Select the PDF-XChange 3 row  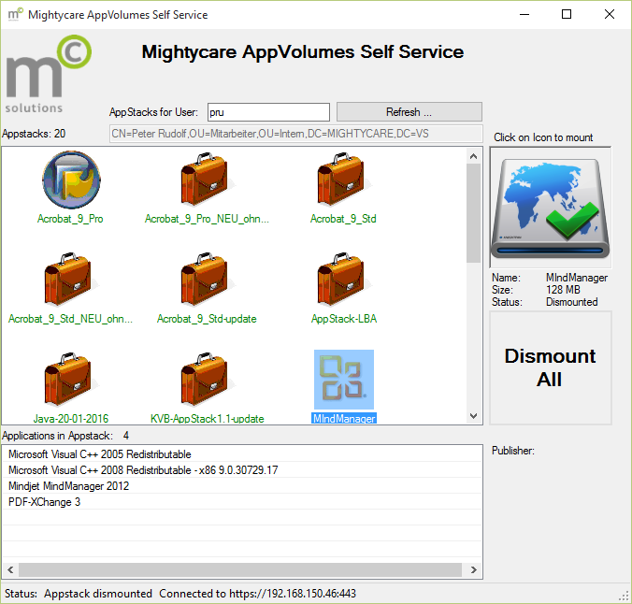click(x=242, y=502)
